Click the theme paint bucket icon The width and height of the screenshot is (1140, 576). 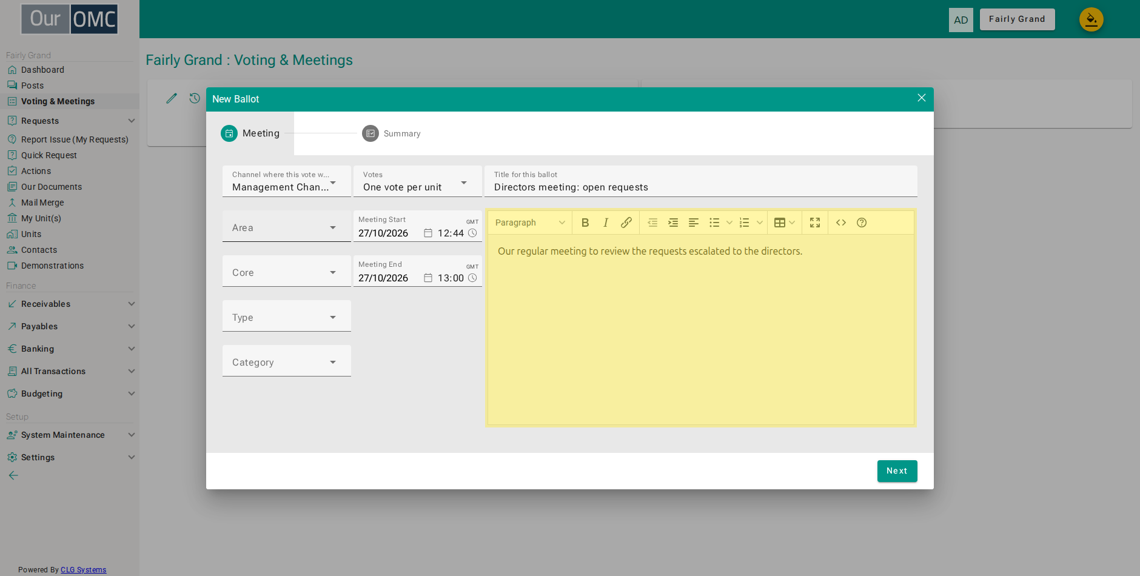coord(1091,19)
